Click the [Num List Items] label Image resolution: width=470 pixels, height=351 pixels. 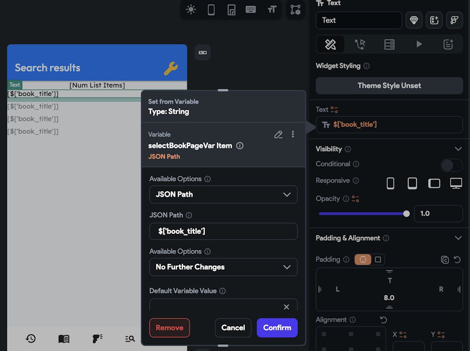tap(97, 85)
